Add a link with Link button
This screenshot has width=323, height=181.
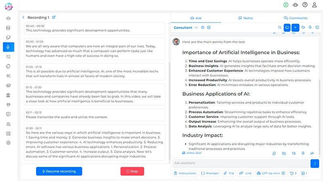pos(245,173)
